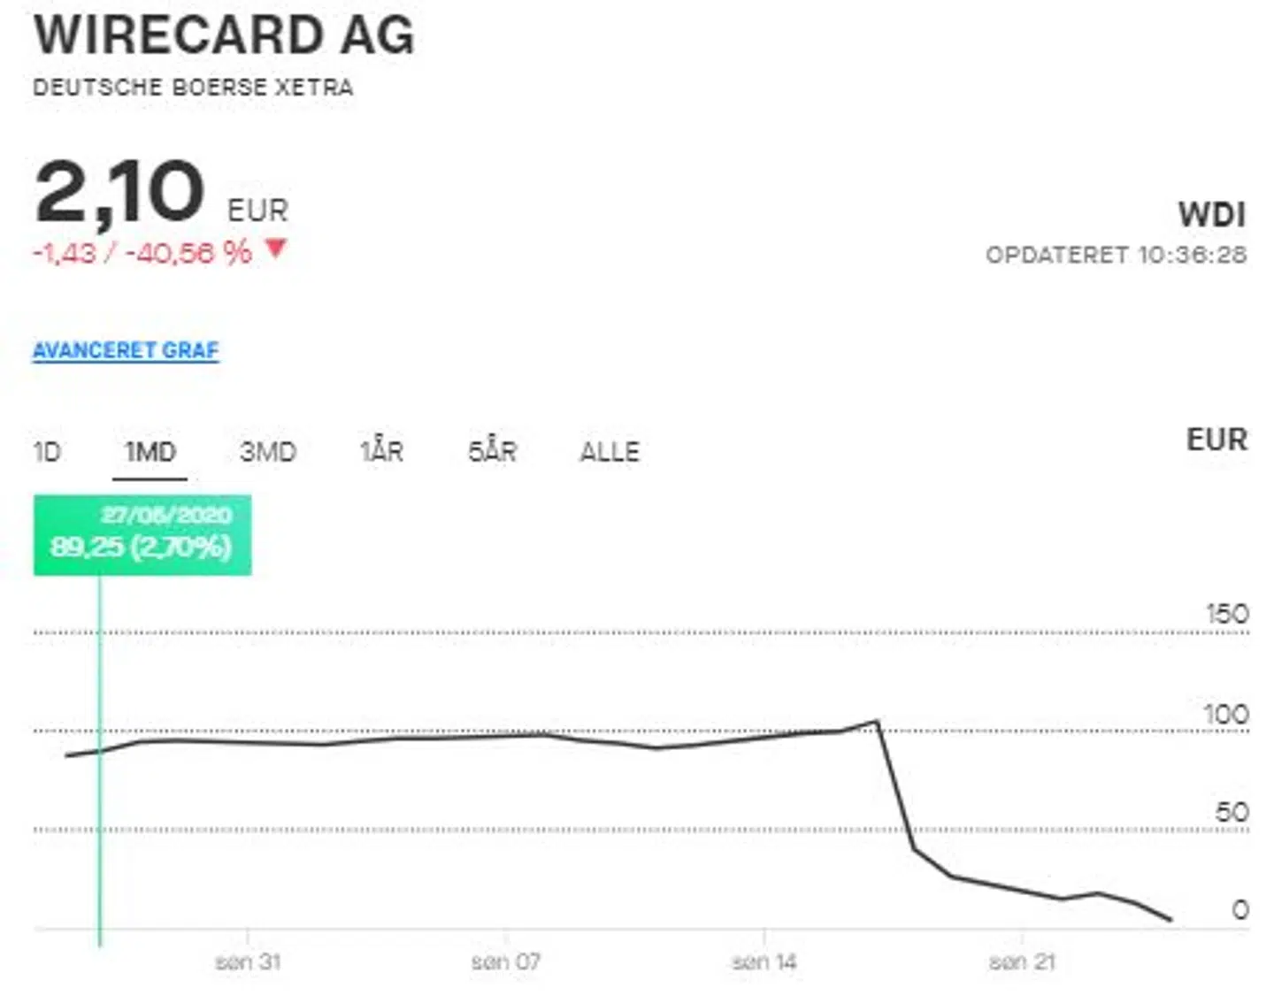Display the ALLE full history chart

pos(610,451)
